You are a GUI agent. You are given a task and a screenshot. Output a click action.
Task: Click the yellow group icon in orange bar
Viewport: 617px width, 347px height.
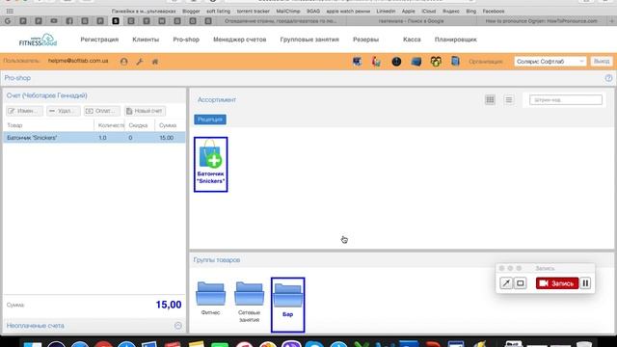coord(436,62)
